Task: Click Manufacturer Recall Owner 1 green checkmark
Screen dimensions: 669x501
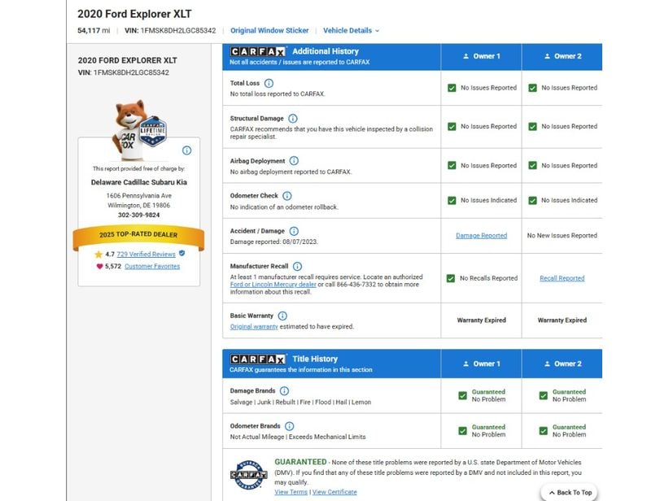Action: (451, 278)
